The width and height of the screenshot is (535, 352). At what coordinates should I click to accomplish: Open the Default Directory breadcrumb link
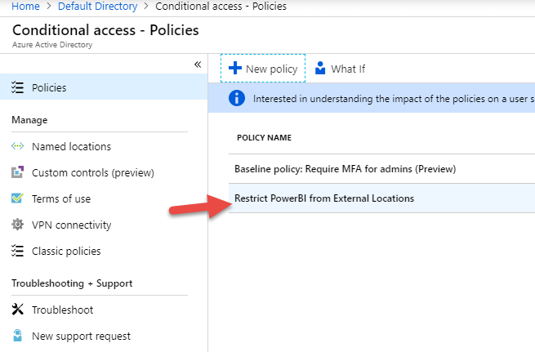click(97, 7)
